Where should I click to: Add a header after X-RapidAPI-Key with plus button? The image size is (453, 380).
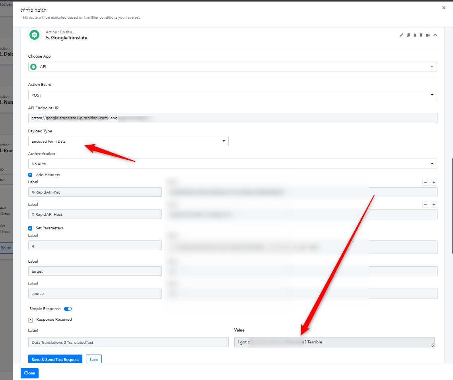[x=434, y=182]
